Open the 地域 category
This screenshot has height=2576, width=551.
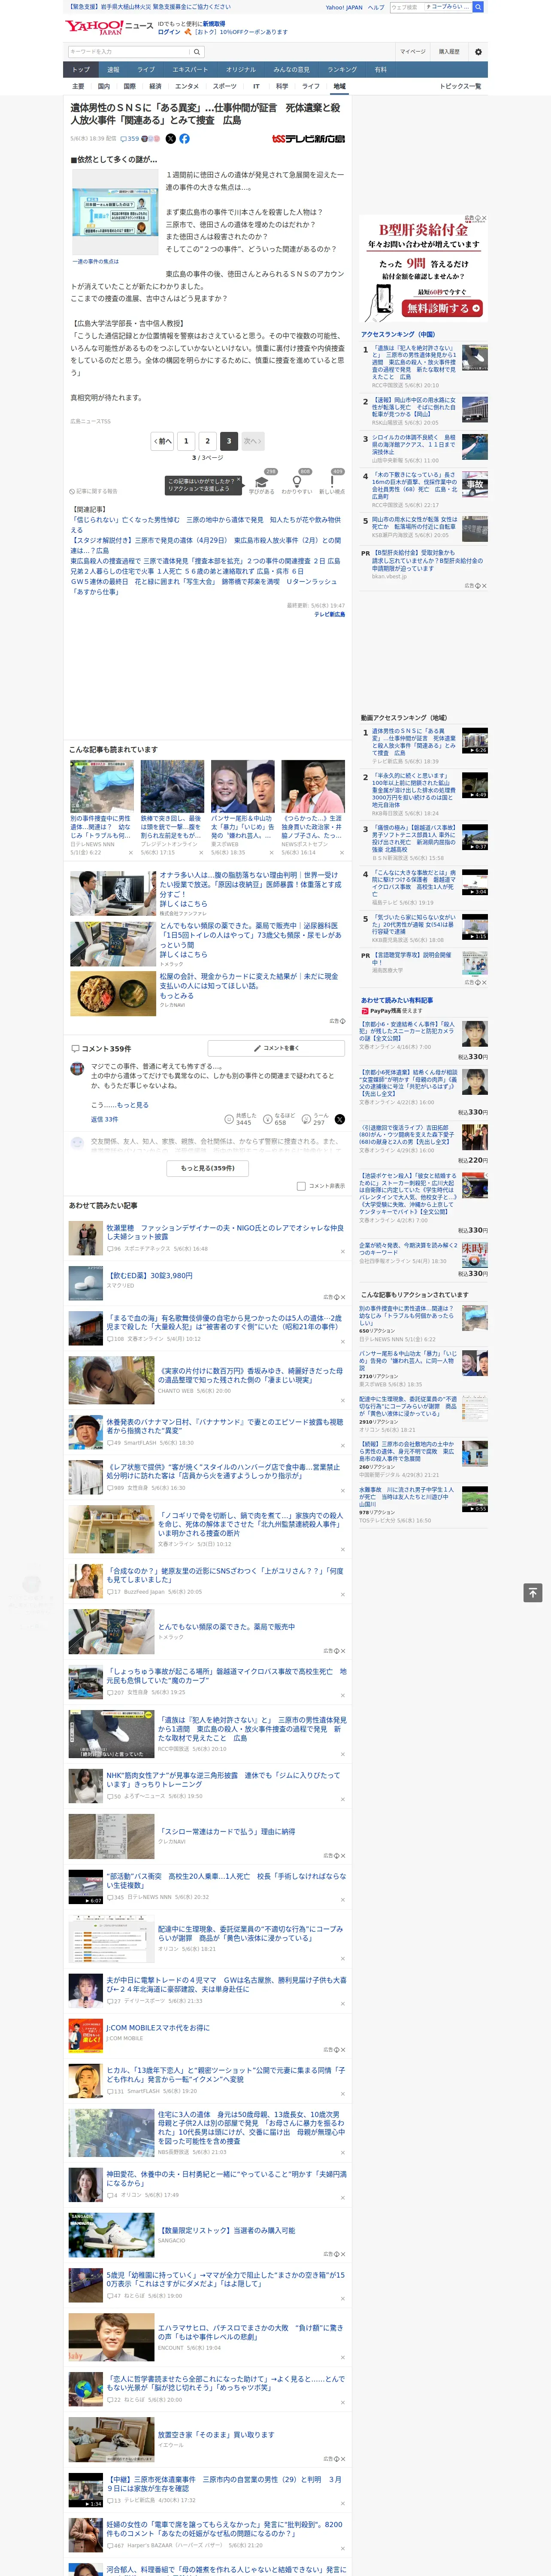coord(340,86)
